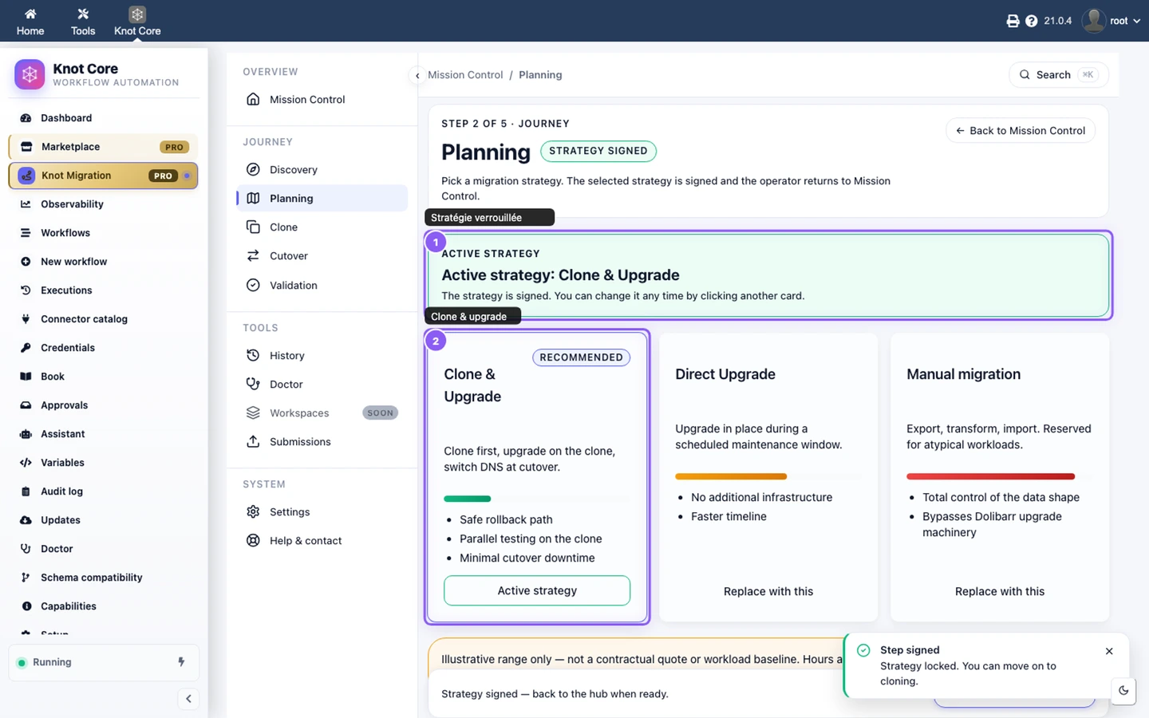Screen dimensions: 1149x718
Task: Dismiss the Step signed notification
Action: (x=1109, y=651)
